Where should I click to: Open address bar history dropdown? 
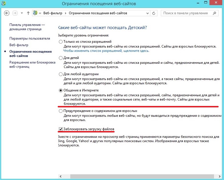[x=147, y=13]
